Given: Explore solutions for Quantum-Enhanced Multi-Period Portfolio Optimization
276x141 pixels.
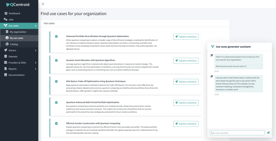Looking at the screenshot, I should [x=186, y=103].
